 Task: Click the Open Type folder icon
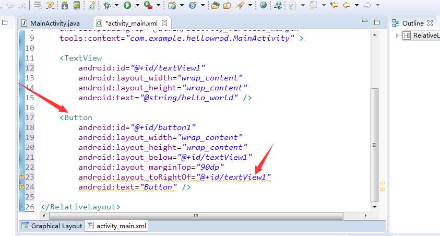pos(215,5)
